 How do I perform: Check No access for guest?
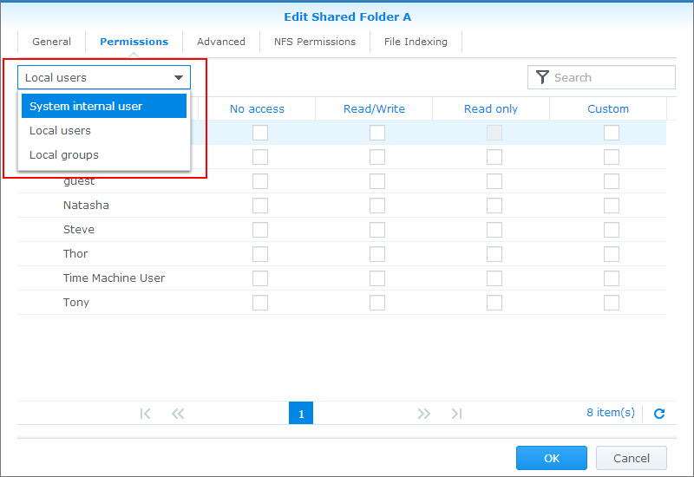coord(260,181)
